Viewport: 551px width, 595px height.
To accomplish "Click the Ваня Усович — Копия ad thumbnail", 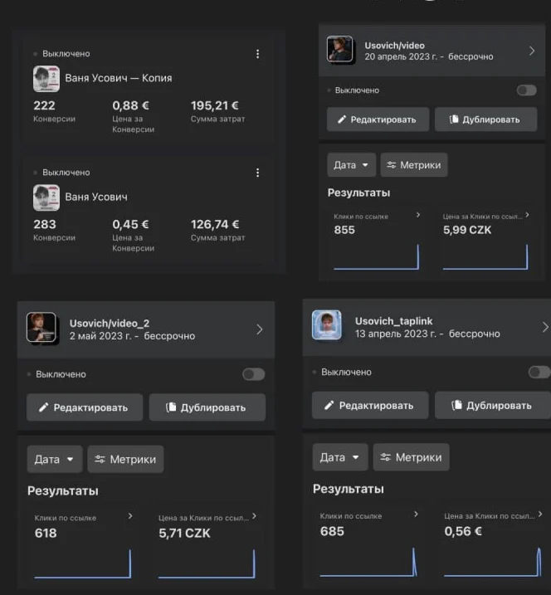I will coord(46,79).
